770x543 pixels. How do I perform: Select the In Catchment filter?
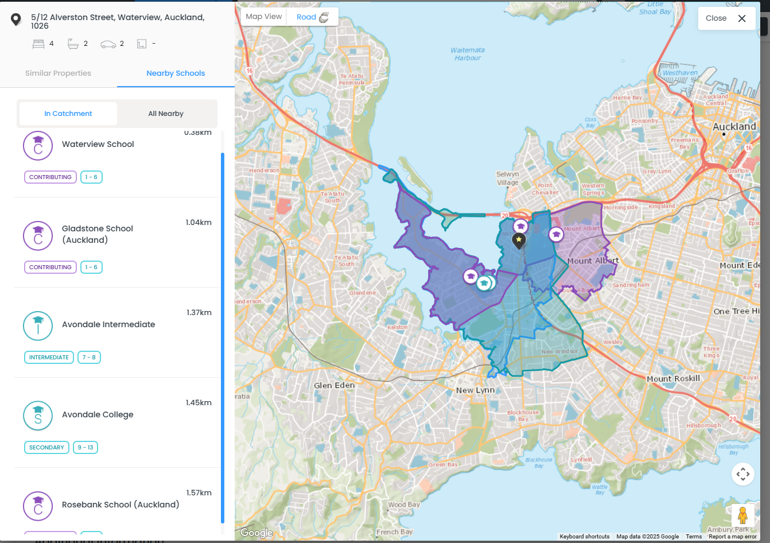pyautogui.click(x=68, y=114)
